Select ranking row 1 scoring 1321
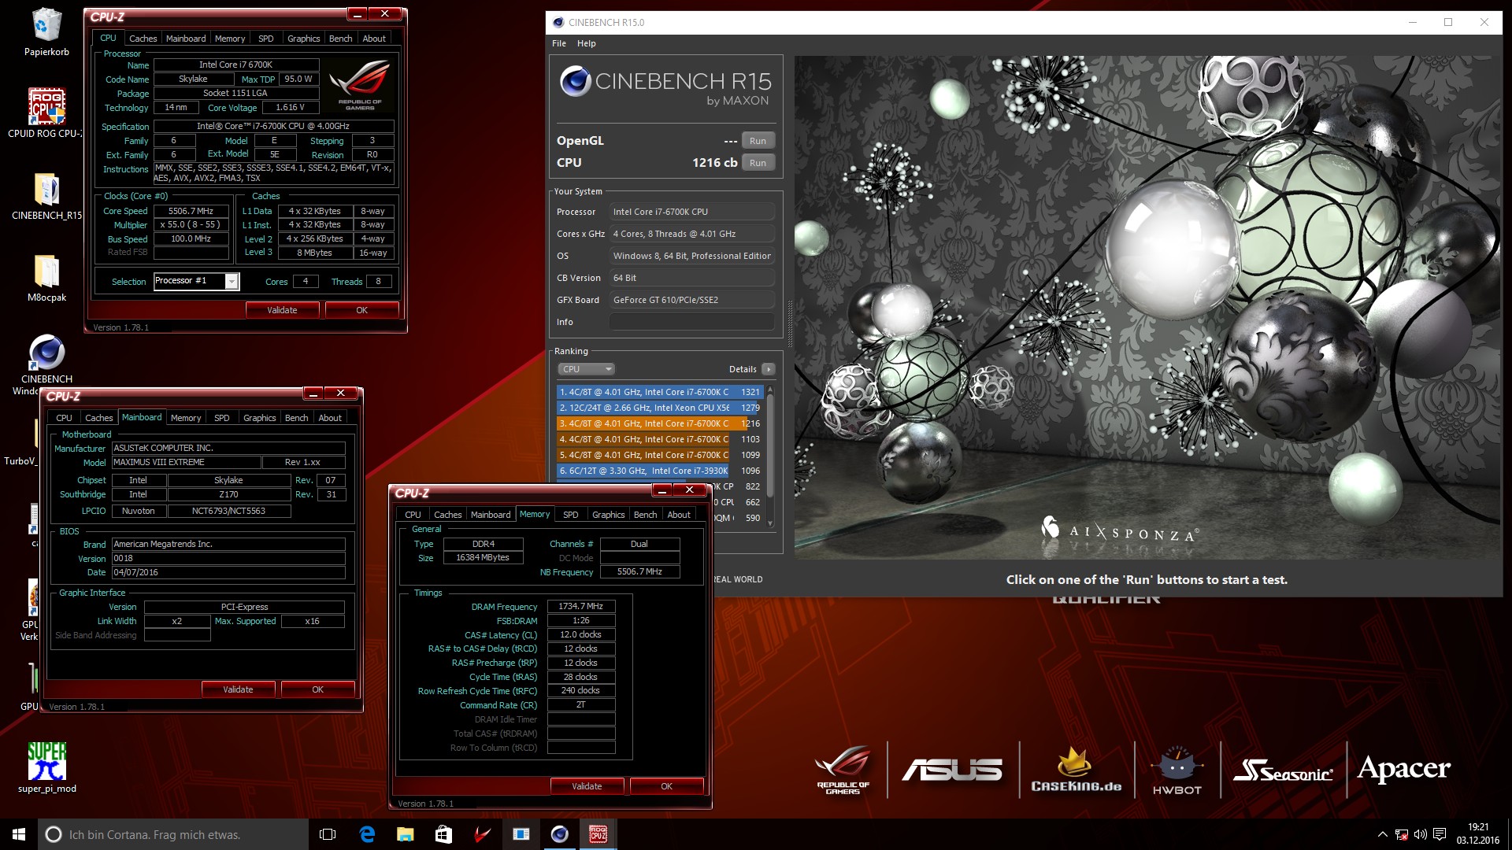The height and width of the screenshot is (850, 1512). (660, 392)
